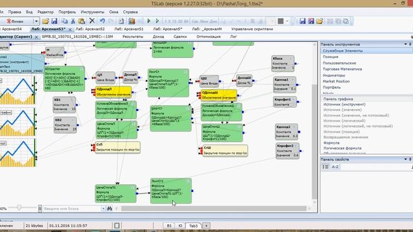Click the square icon in status bar
The width and height of the screenshot is (413, 232).
117,226
